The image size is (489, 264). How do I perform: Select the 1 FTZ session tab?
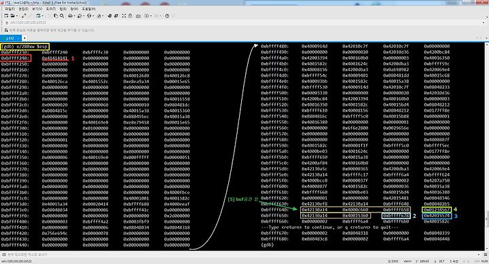[10, 38]
